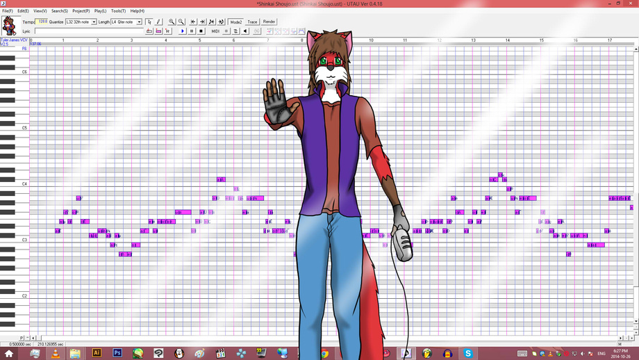639x360 pixels.
Task: Click the MIDI button
Action: (215, 31)
